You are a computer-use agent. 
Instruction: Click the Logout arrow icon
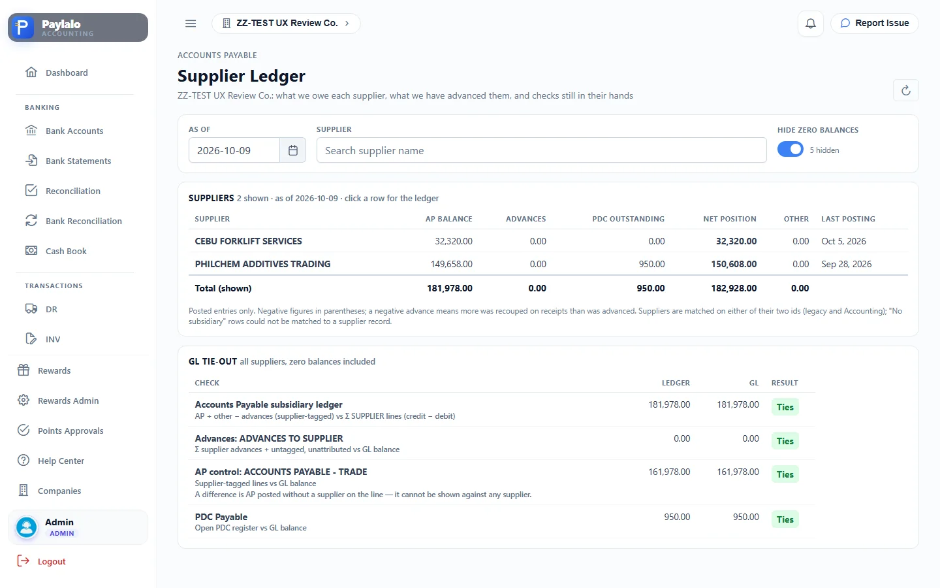[x=23, y=561]
